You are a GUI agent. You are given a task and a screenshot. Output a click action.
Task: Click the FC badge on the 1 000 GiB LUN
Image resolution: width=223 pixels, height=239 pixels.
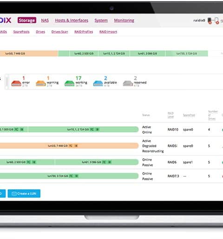16,129
